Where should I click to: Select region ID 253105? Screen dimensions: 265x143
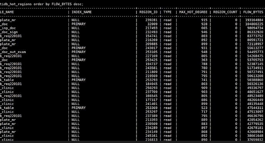pyautogui.click(x=152, y=52)
